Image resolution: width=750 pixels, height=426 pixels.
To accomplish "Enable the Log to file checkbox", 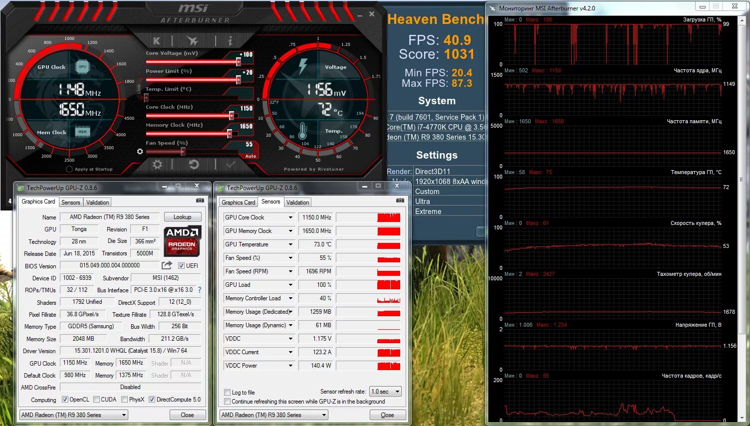I will (228, 393).
